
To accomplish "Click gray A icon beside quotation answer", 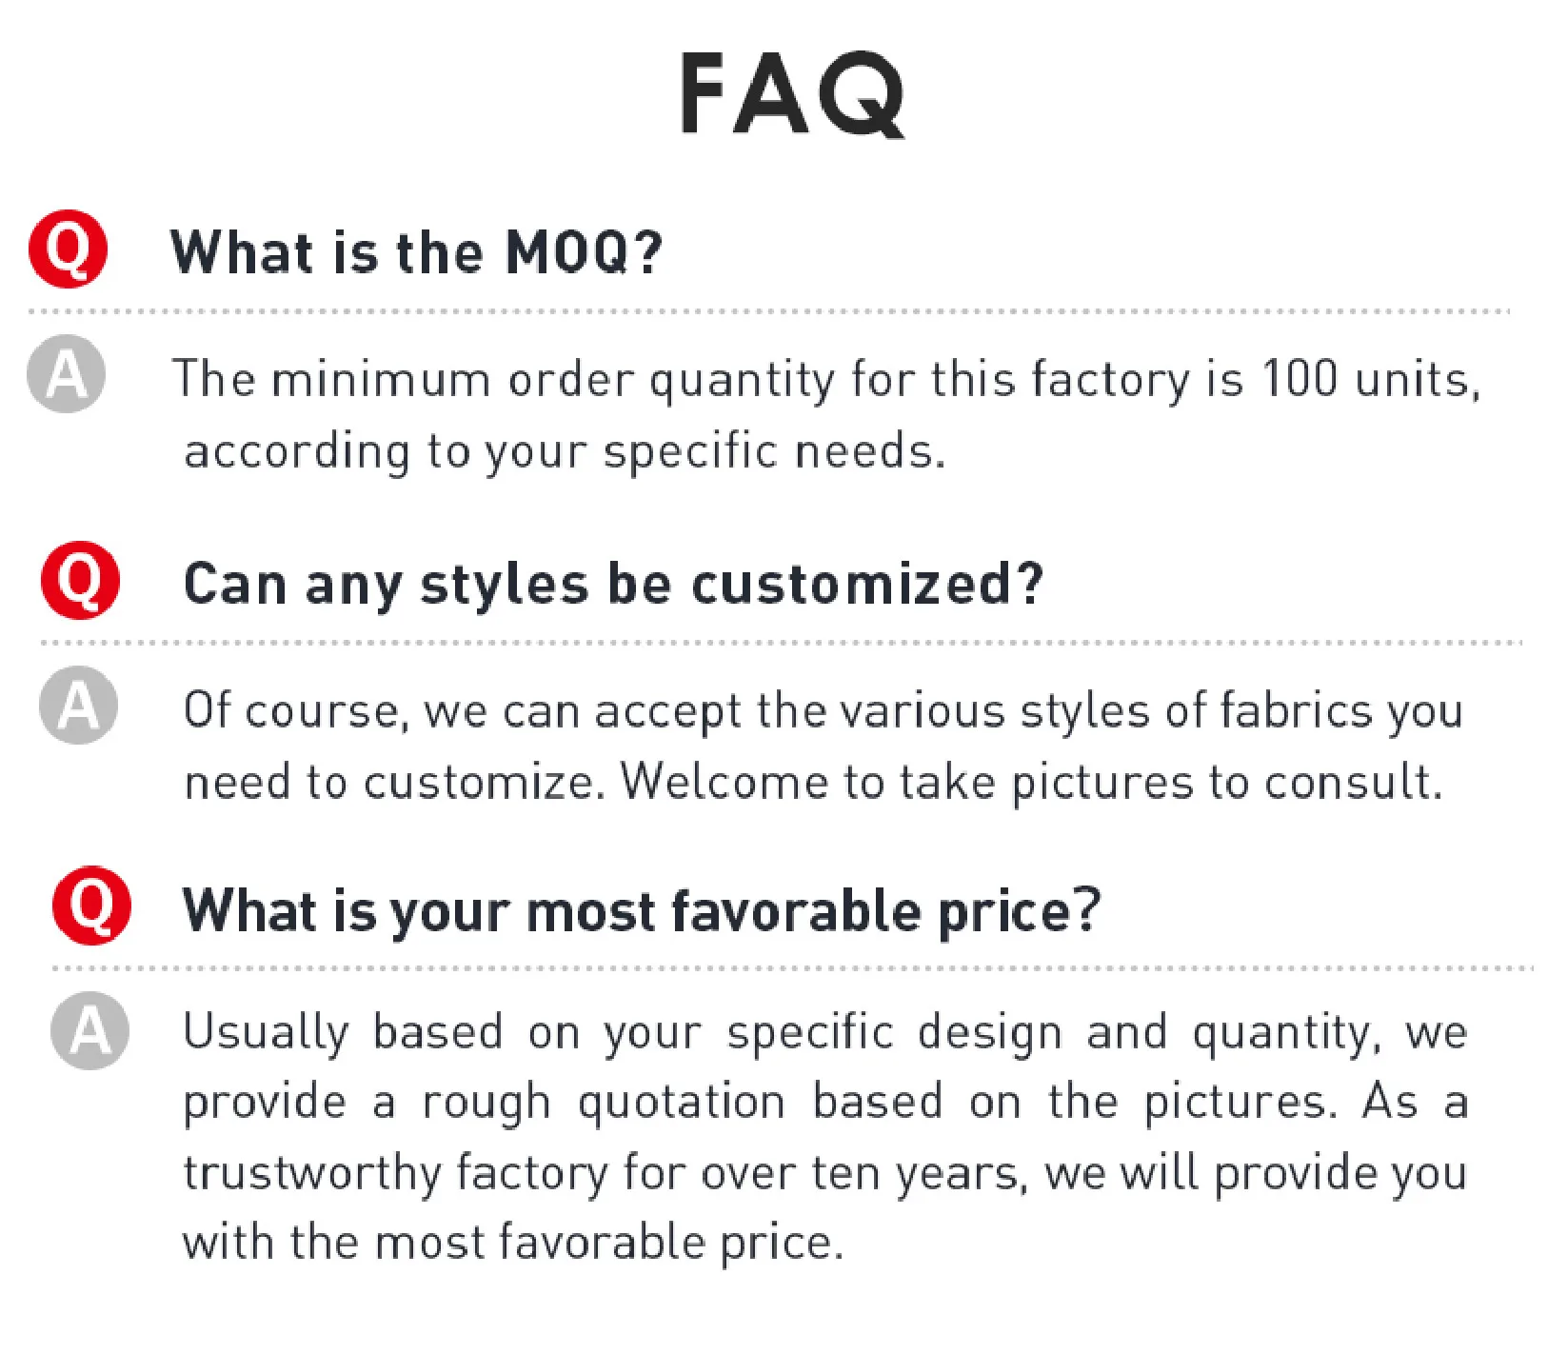I will pyautogui.click(x=89, y=1031).
